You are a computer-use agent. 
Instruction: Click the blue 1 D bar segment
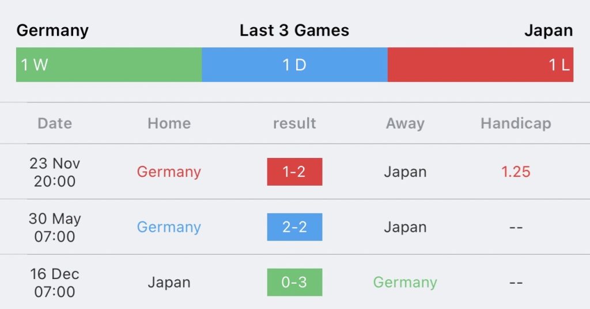pyautogui.click(x=294, y=65)
